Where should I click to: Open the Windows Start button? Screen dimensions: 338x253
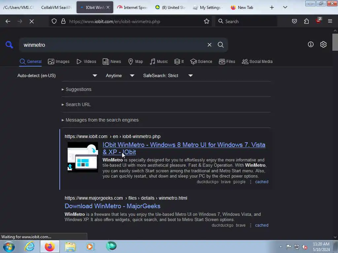9,246
